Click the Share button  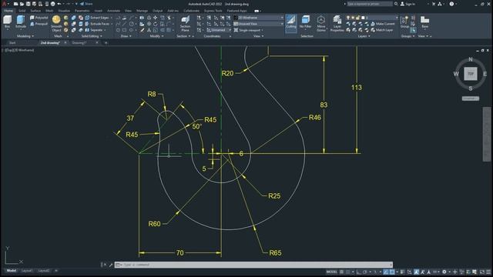(x=86, y=4)
